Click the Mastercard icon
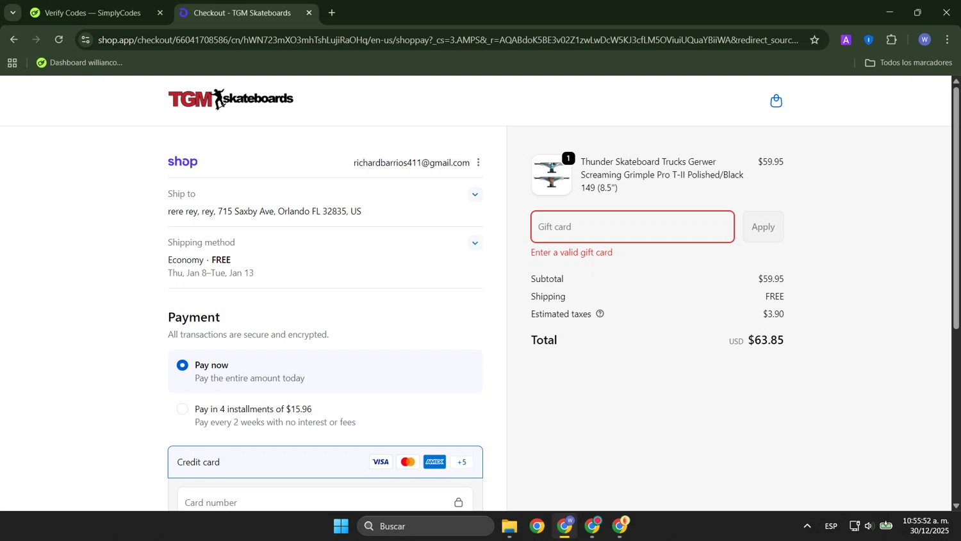 [407, 462]
